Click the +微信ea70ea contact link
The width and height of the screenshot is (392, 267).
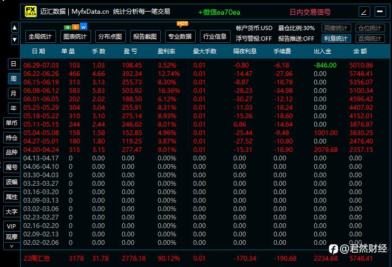[x=219, y=12]
